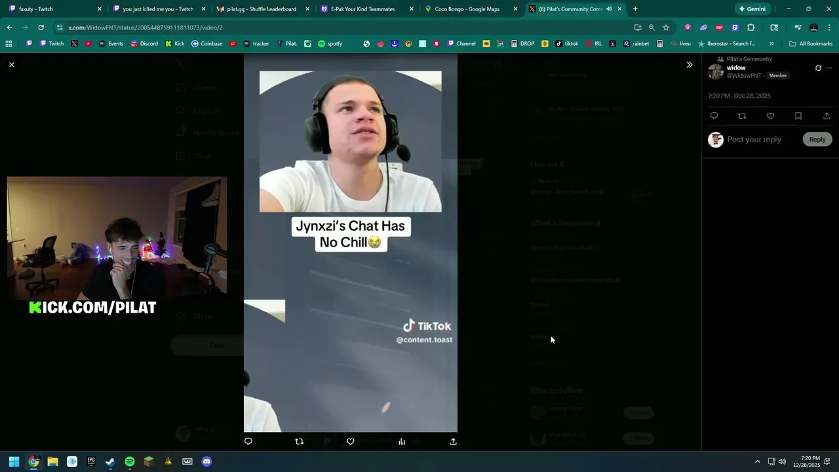The height and width of the screenshot is (472, 839).
Task: Open the DROP bookmark
Action: click(x=522, y=44)
